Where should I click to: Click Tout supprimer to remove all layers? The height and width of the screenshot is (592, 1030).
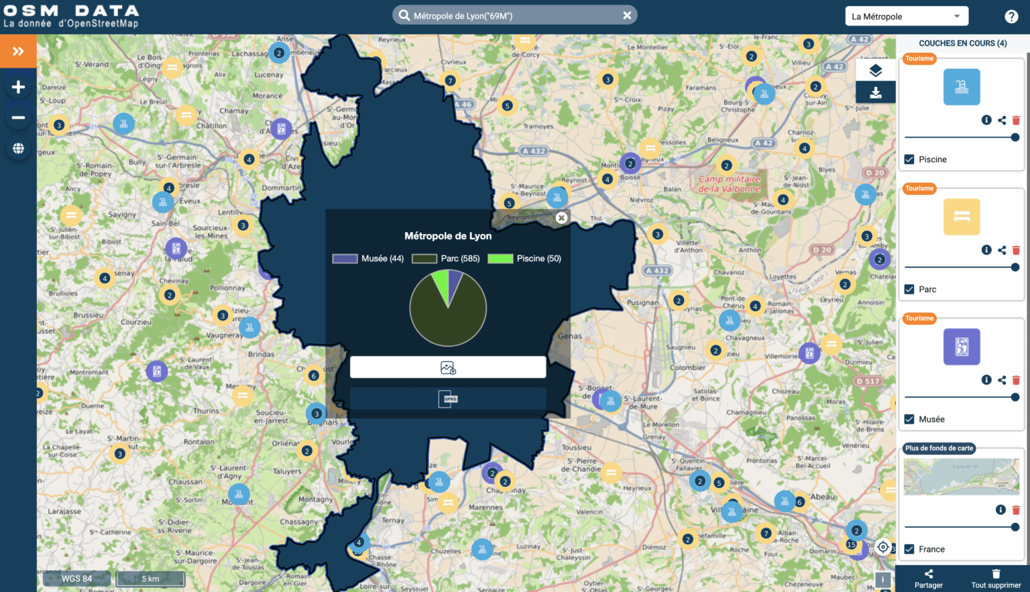[x=995, y=577]
